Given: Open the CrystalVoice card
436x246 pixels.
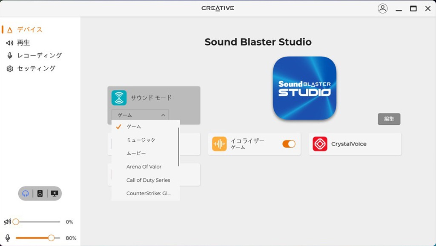Looking at the screenshot, I should [355, 144].
